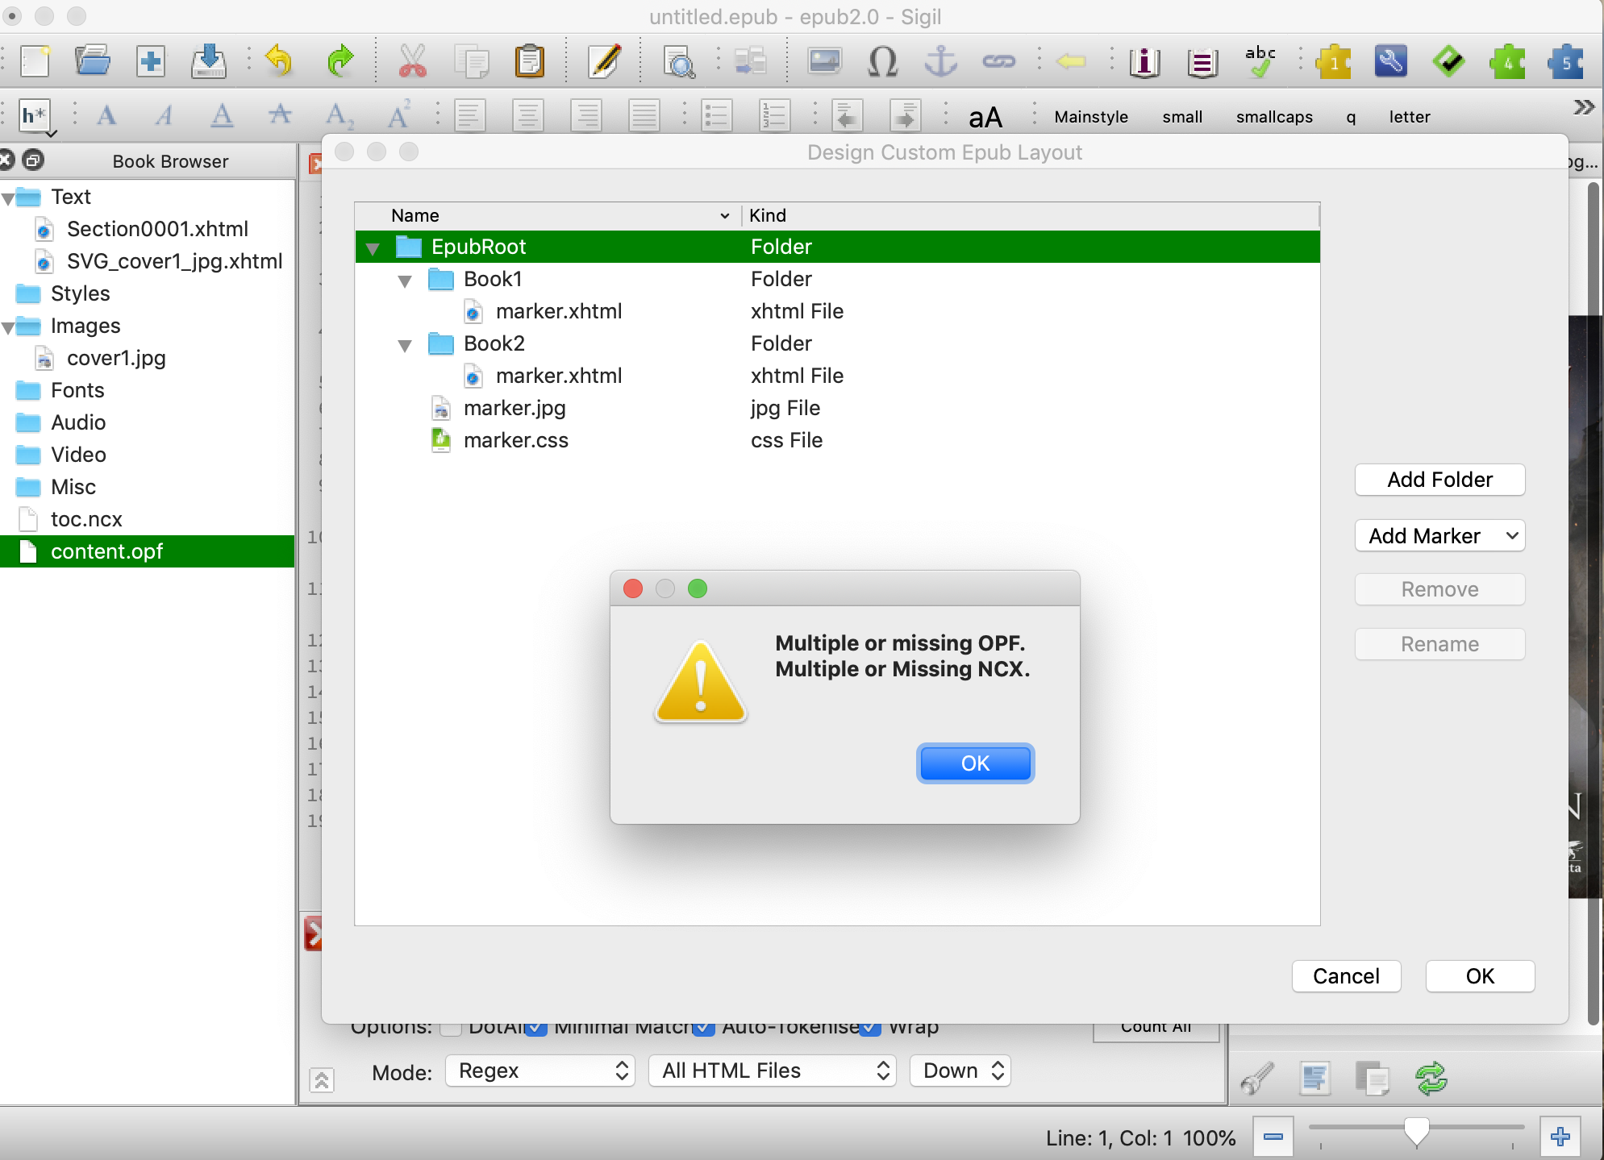Click the scissors Cut icon
Viewport: 1604px width, 1160px height.
412,61
